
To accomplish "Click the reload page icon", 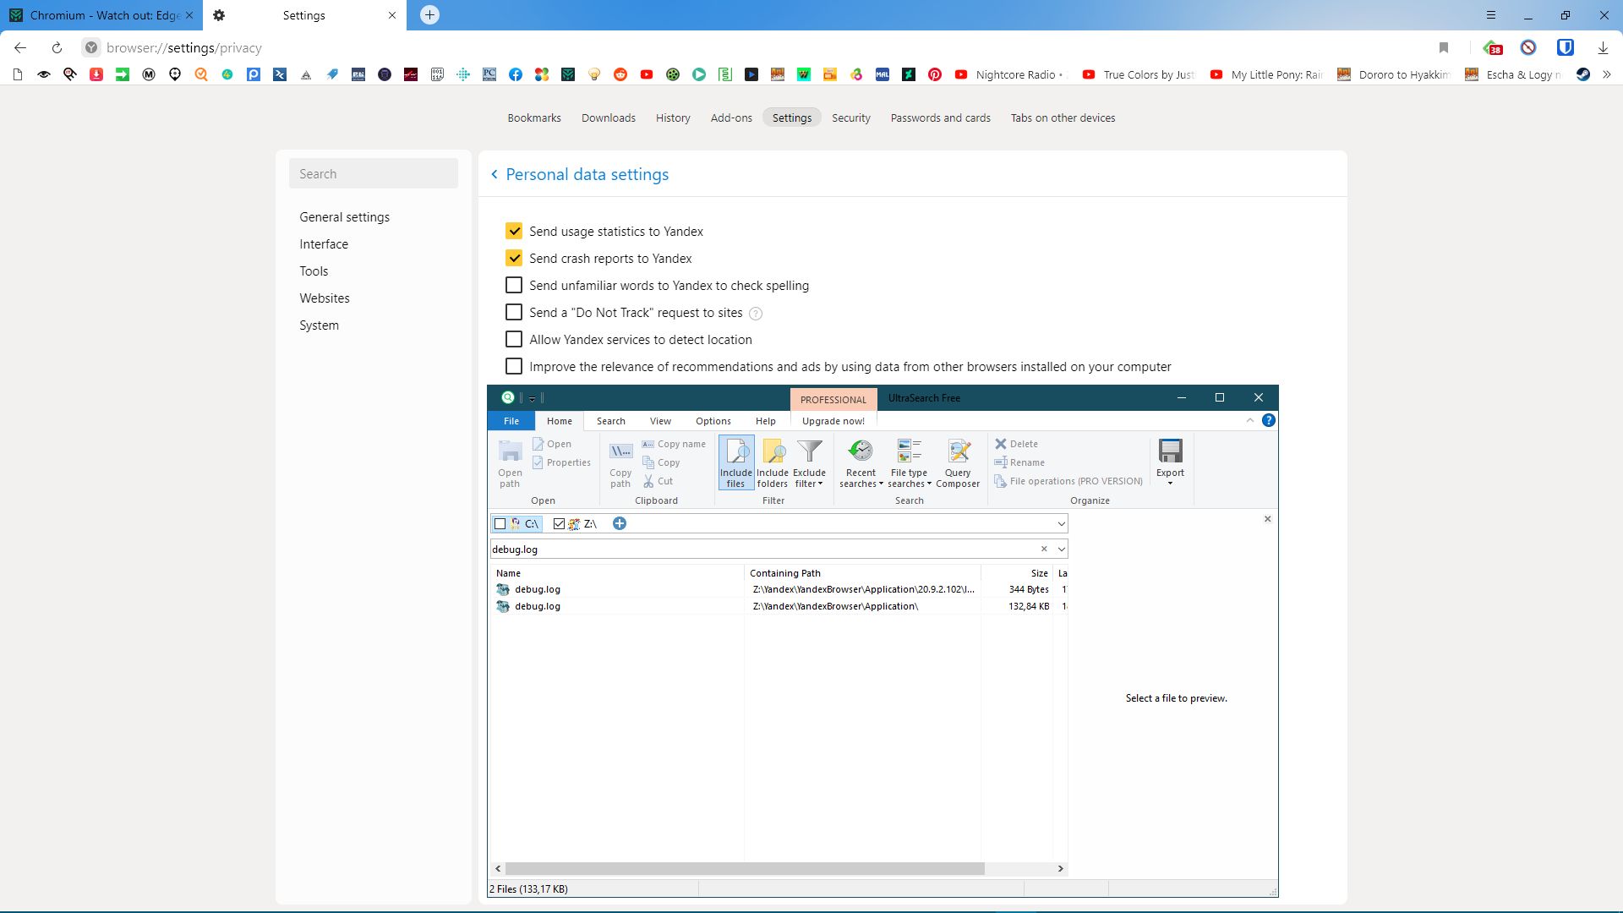I will click(57, 48).
